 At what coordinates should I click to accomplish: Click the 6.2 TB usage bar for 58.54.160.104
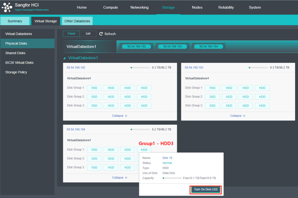(140, 129)
